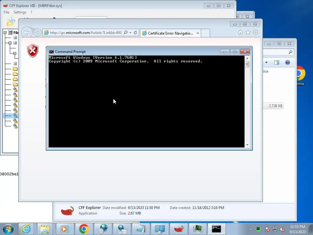Click the Command Prompt scrollbar up arrow

coord(247,58)
